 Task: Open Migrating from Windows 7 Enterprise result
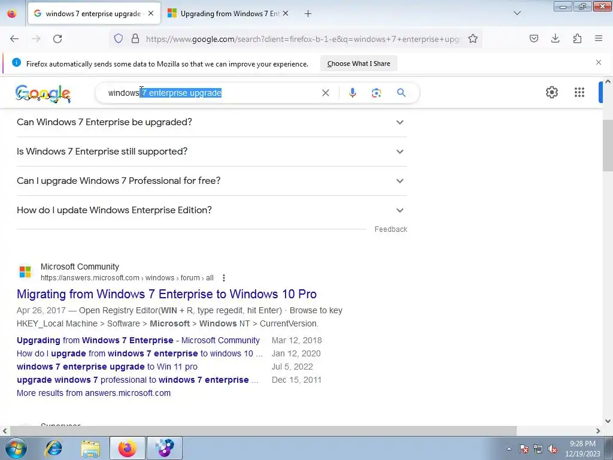point(166,293)
